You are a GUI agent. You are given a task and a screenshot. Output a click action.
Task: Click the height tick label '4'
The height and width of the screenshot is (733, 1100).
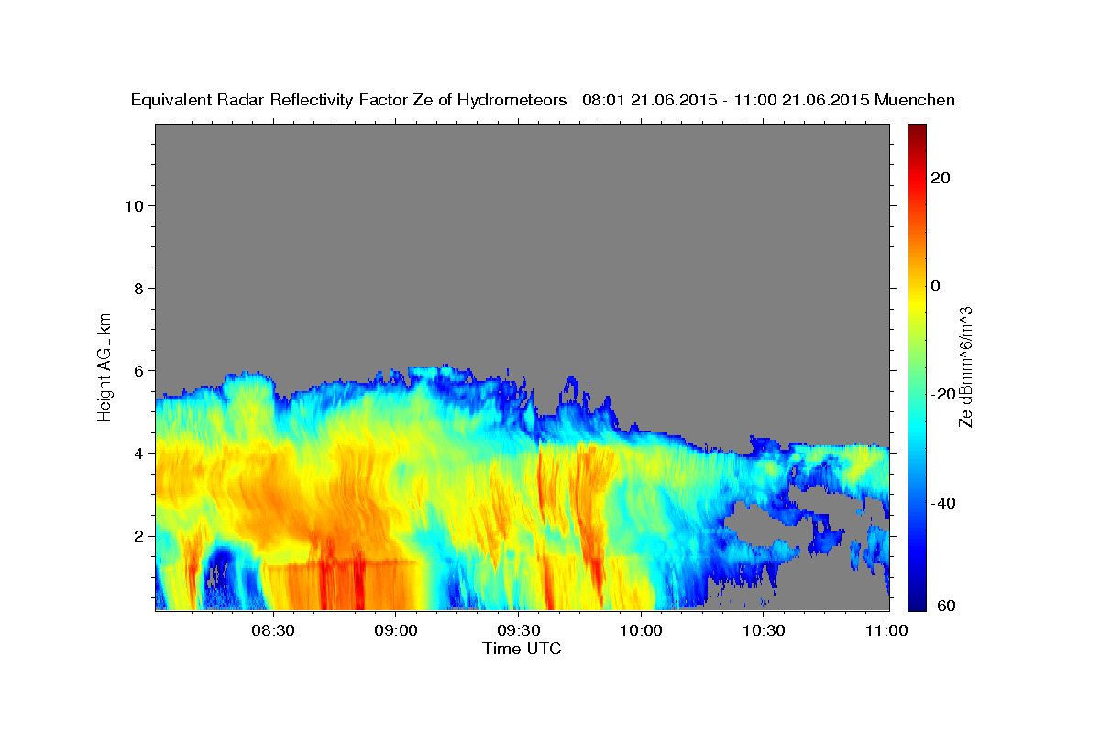coord(137,453)
